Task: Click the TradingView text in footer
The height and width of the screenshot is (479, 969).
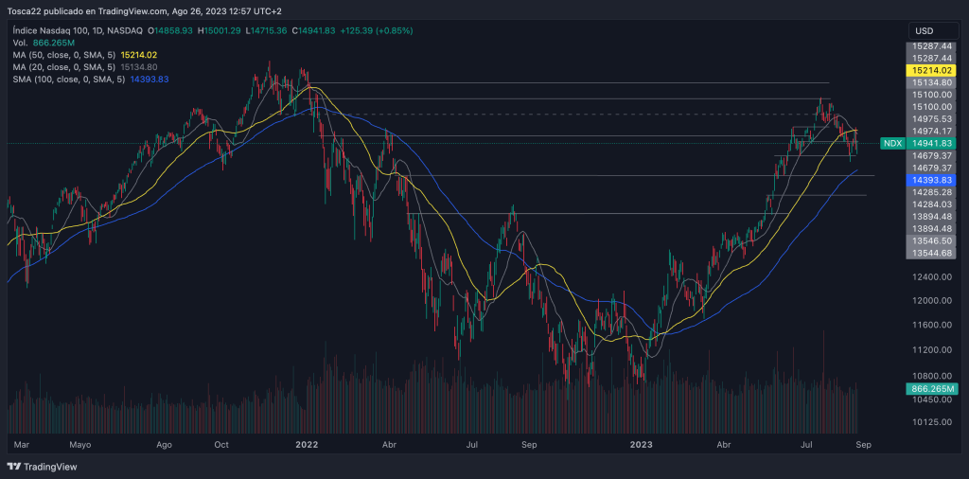Action: (x=50, y=467)
